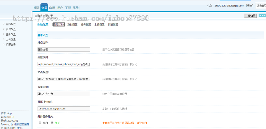Click the 基本设置 section header
This screenshot has height=129, width=266.
[43, 35]
